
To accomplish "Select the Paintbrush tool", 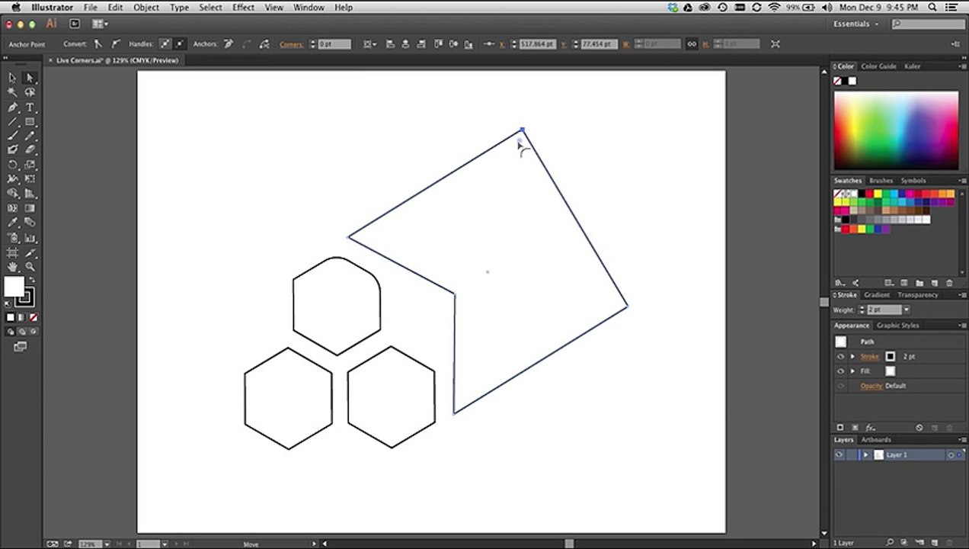I will click(x=12, y=136).
